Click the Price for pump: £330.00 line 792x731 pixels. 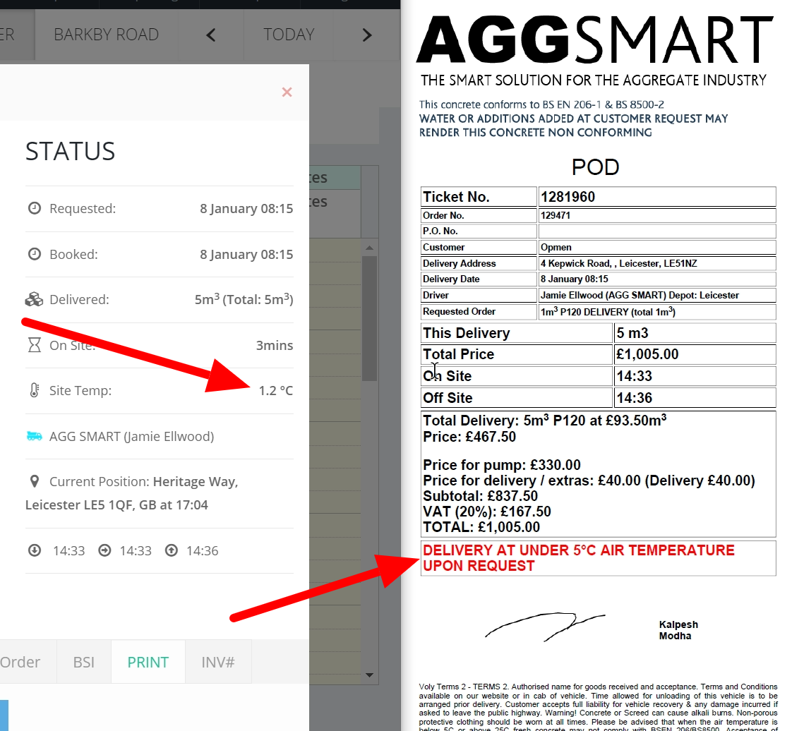502,464
